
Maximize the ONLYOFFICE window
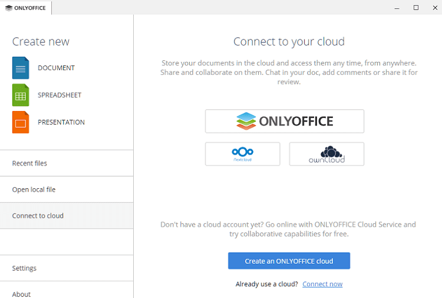coord(416,8)
